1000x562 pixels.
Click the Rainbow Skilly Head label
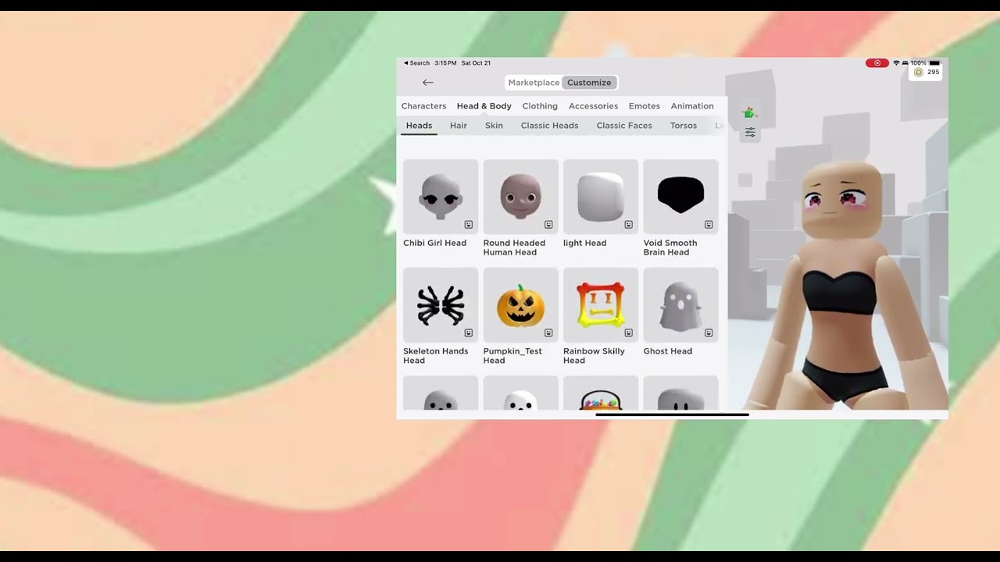tap(594, 356)
